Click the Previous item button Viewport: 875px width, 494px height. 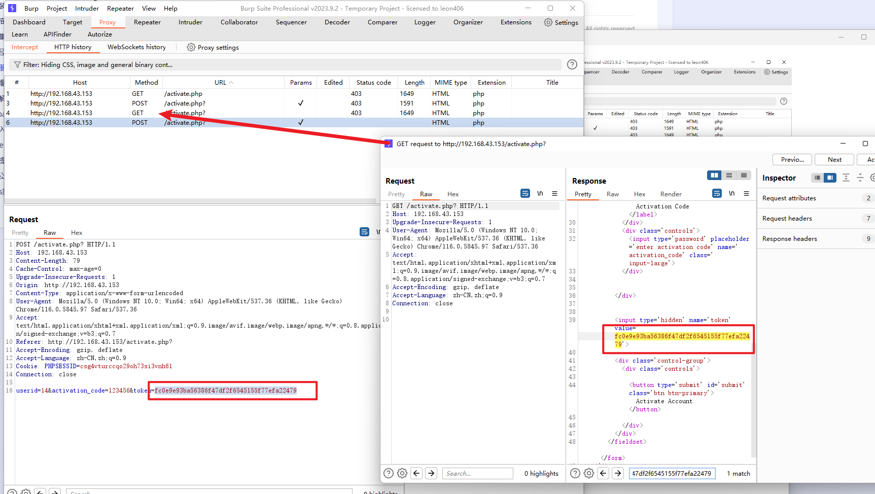pos(792,159)
